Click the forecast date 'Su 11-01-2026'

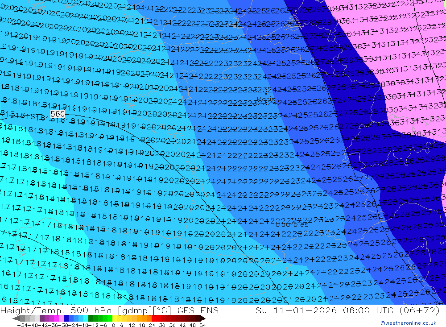tap(297, 310)
